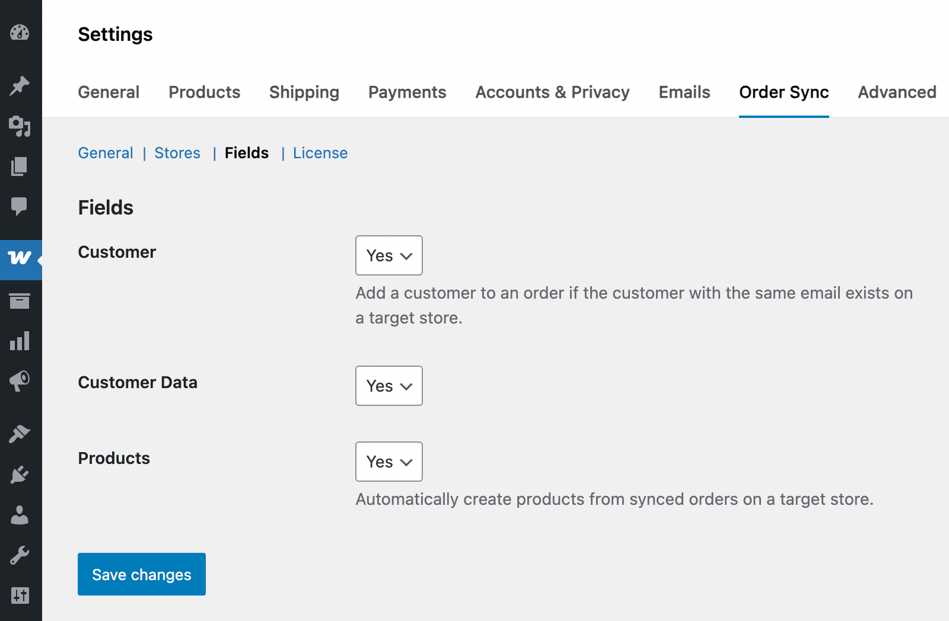
Task: Open the Appearance paintbrush icon
Action: coord(20,434)
